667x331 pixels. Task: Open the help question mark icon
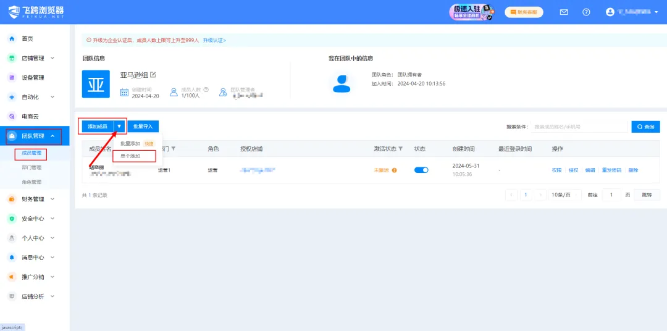586,12
